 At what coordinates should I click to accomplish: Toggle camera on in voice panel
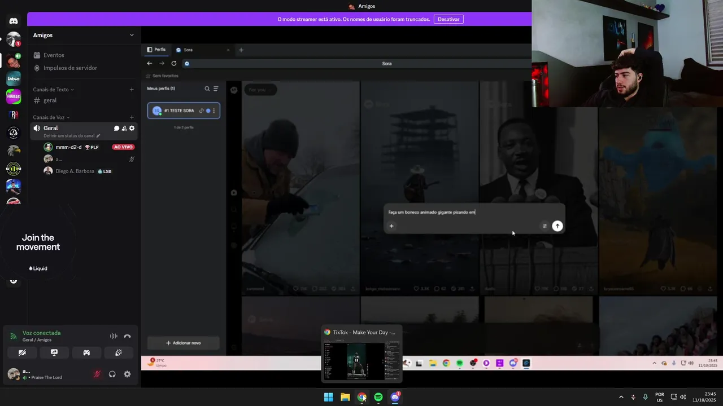point(22,352)
